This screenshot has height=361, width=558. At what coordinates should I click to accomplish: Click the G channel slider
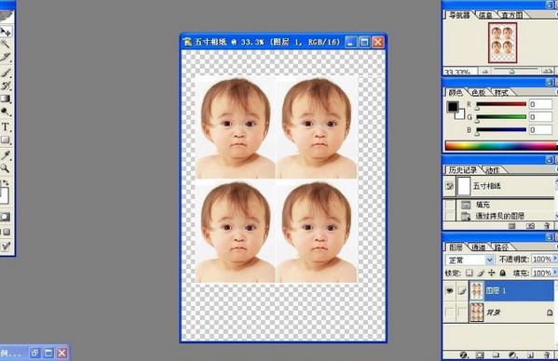click(501, 117)
